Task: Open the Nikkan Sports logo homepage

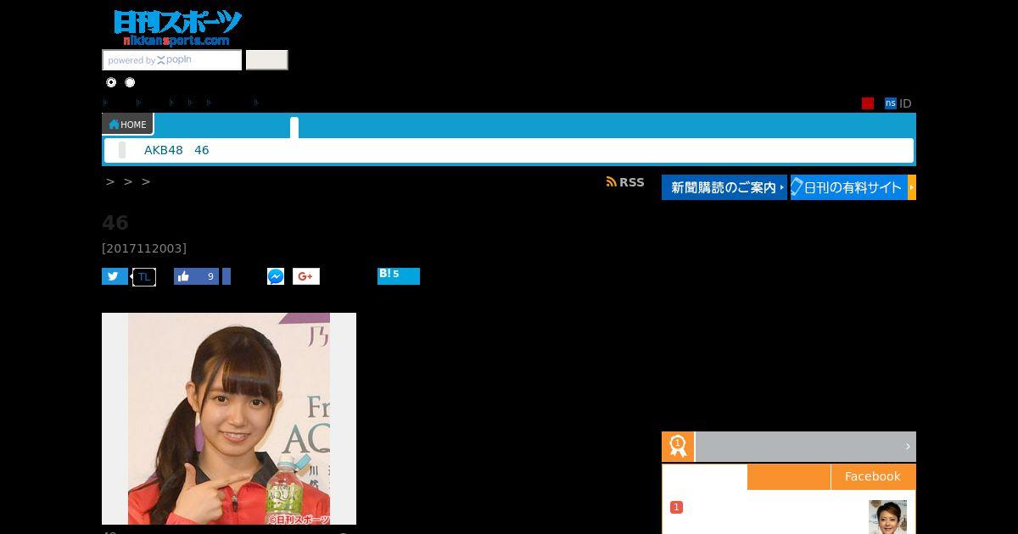Action: coord(177,28)
